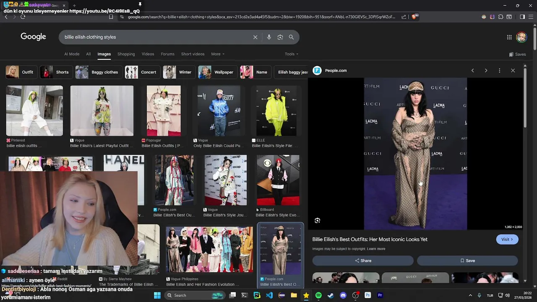Click the preview panel vertical scrollbar
Image resolution: width=537 pixels, height=302 pixels.
[x=525, y=99]
